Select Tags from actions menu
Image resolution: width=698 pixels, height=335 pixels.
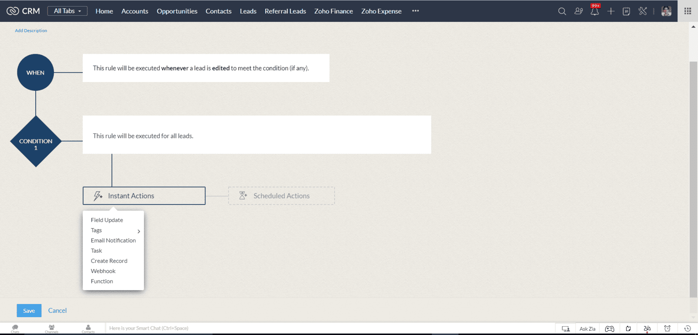tap(96, 230)
